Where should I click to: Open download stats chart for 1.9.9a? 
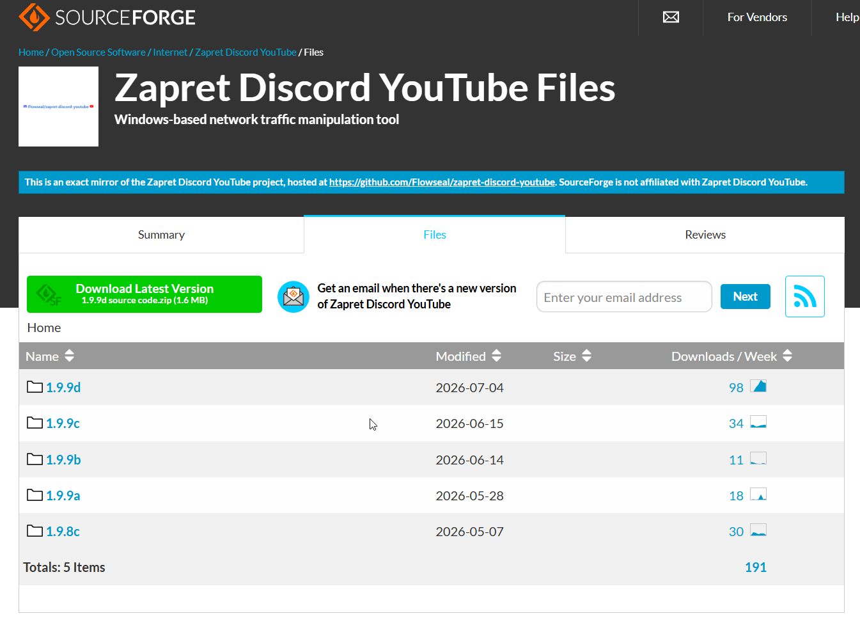click(758, 495)
